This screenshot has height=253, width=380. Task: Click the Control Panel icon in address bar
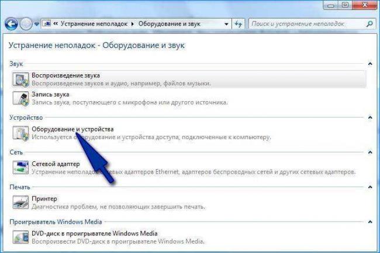click(x=47, y=23)
